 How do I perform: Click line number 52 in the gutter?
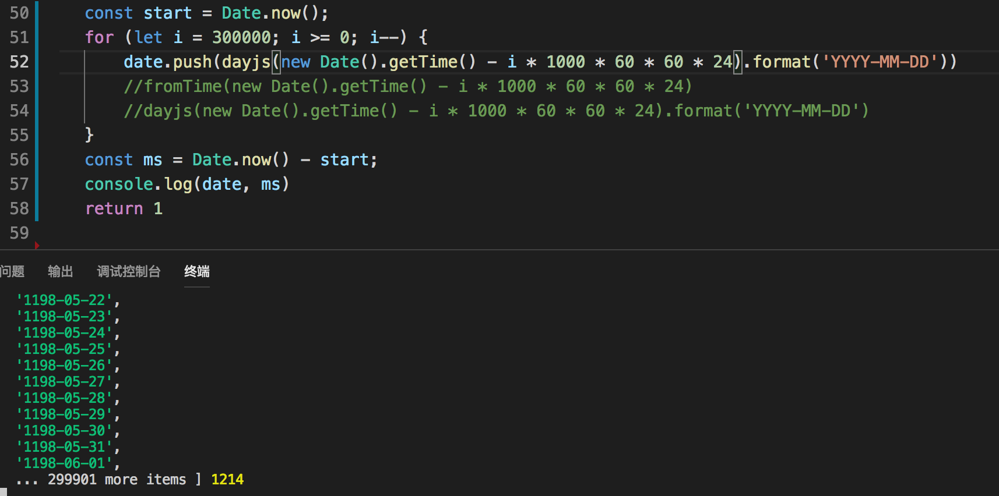tap(19, 62)
